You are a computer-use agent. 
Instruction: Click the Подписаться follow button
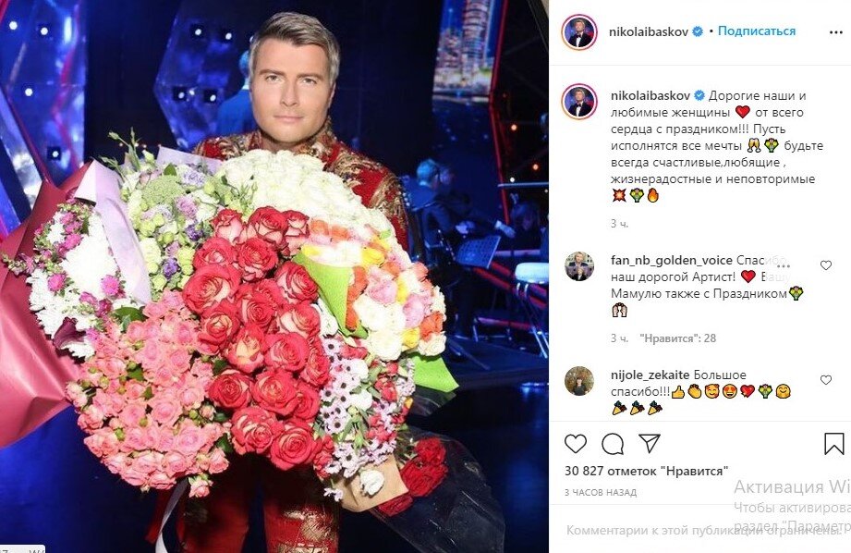pyautogui.click(x=757, y=31)
